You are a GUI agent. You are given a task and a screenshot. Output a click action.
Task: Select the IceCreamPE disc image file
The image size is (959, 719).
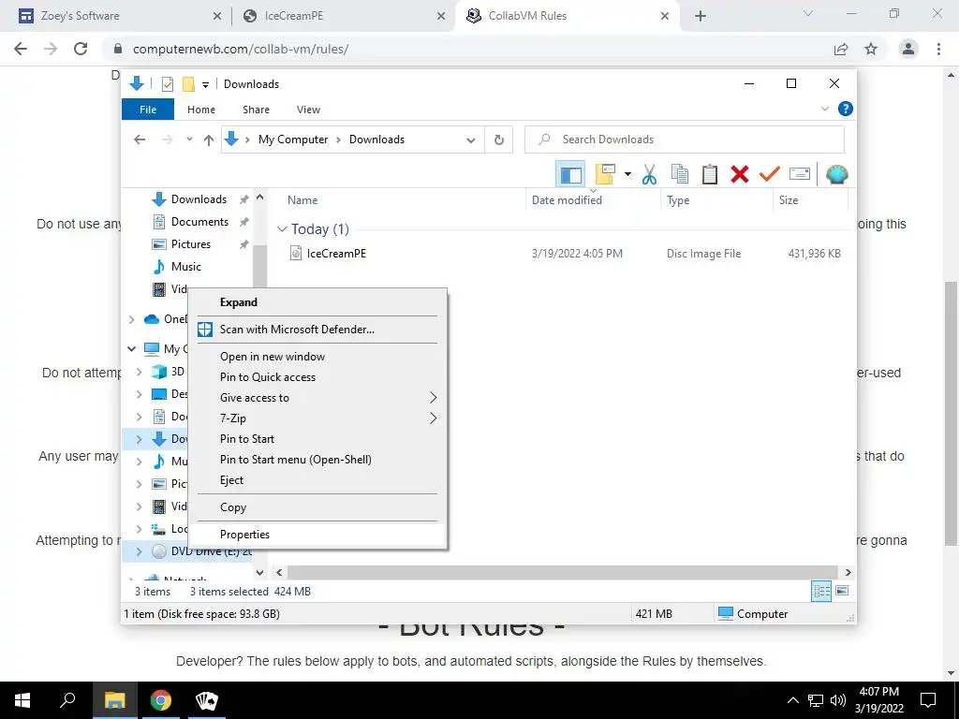[336, 254]
